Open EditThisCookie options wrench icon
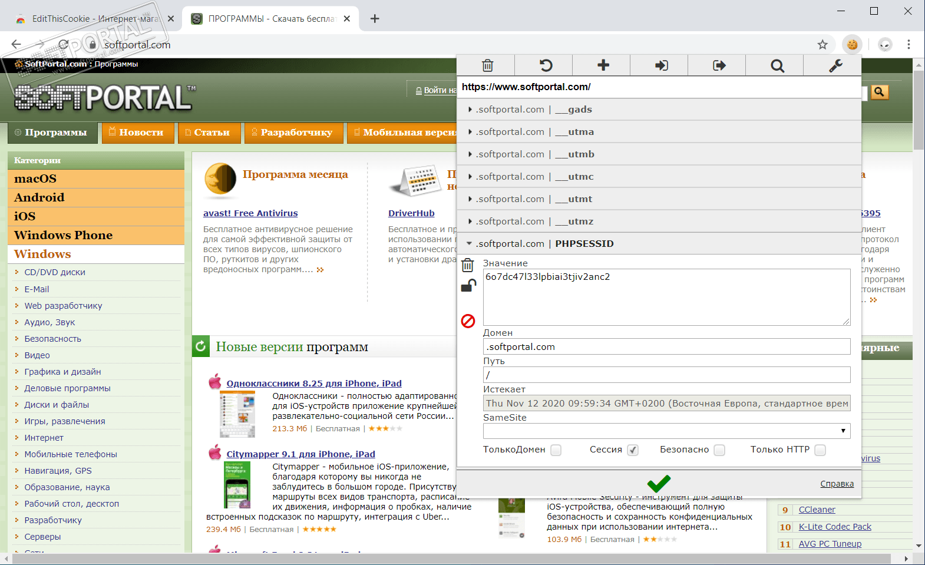 835,65
